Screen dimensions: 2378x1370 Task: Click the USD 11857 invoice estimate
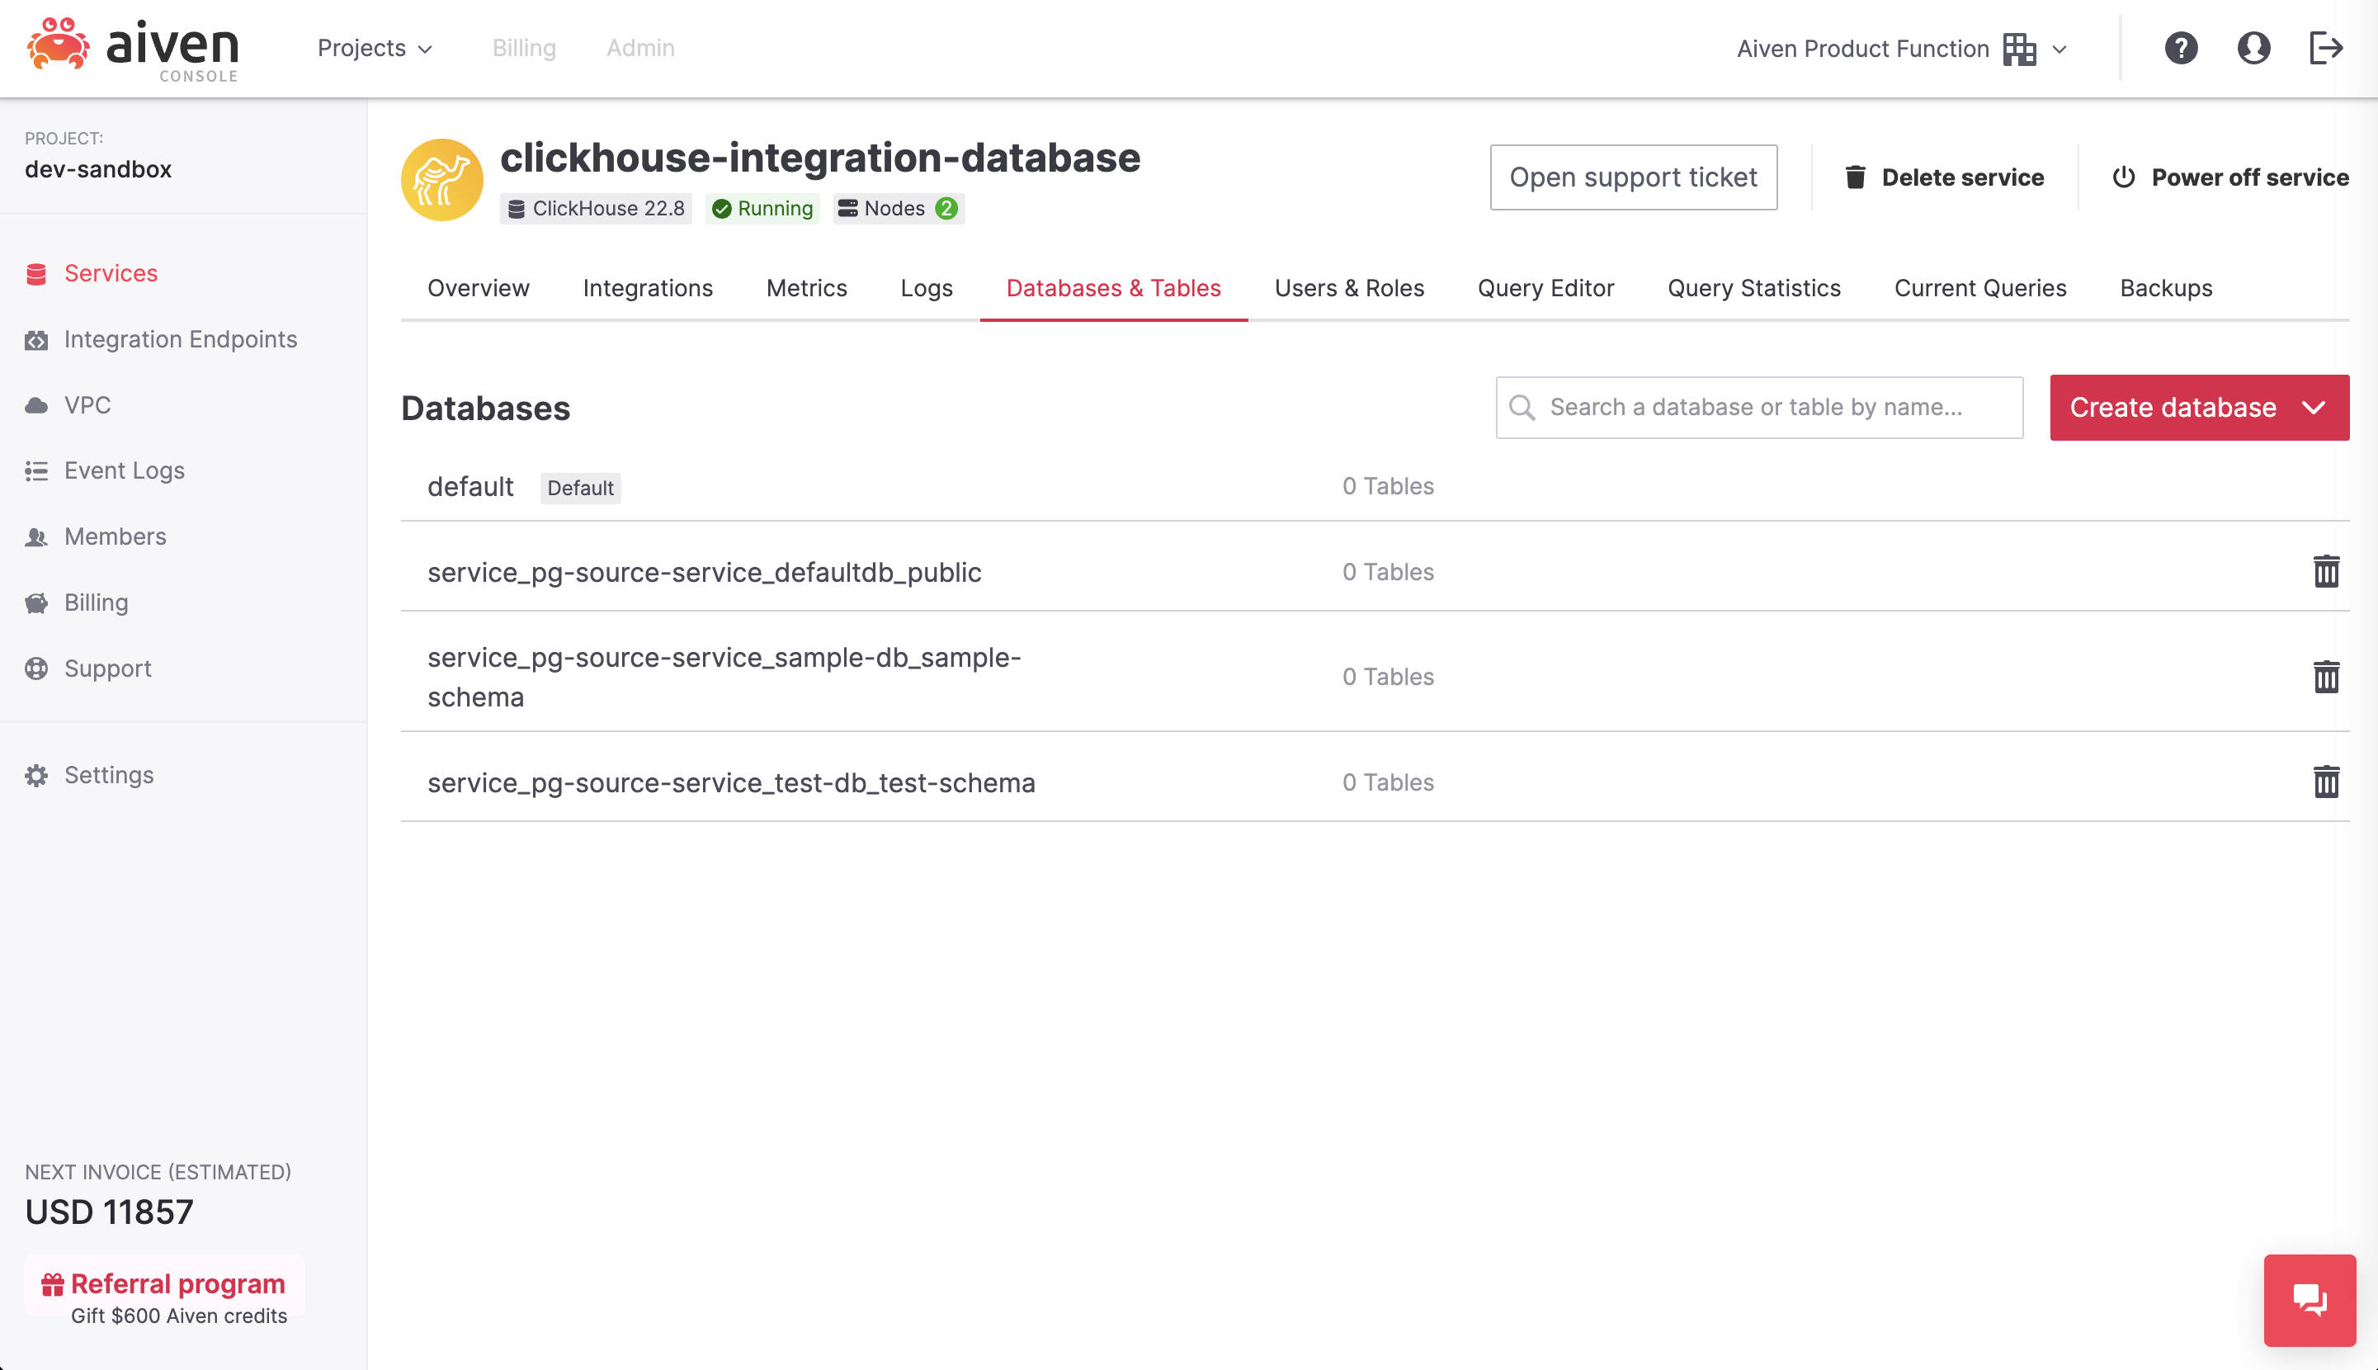pos(109,1212)
